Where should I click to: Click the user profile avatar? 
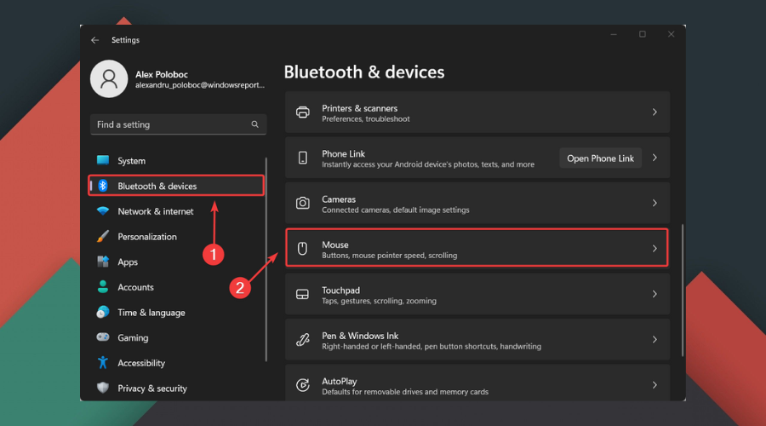tap(109, 78)
